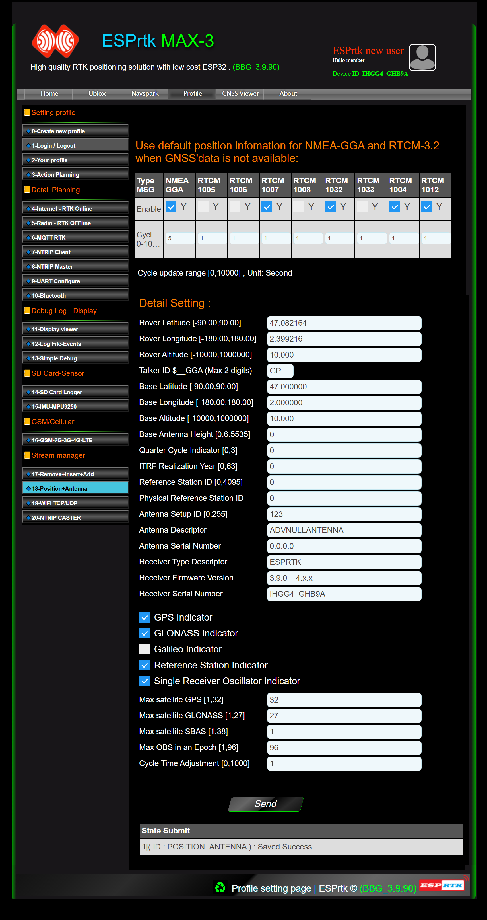Click the orange Stream manager section marker

[x=27, y=455]
